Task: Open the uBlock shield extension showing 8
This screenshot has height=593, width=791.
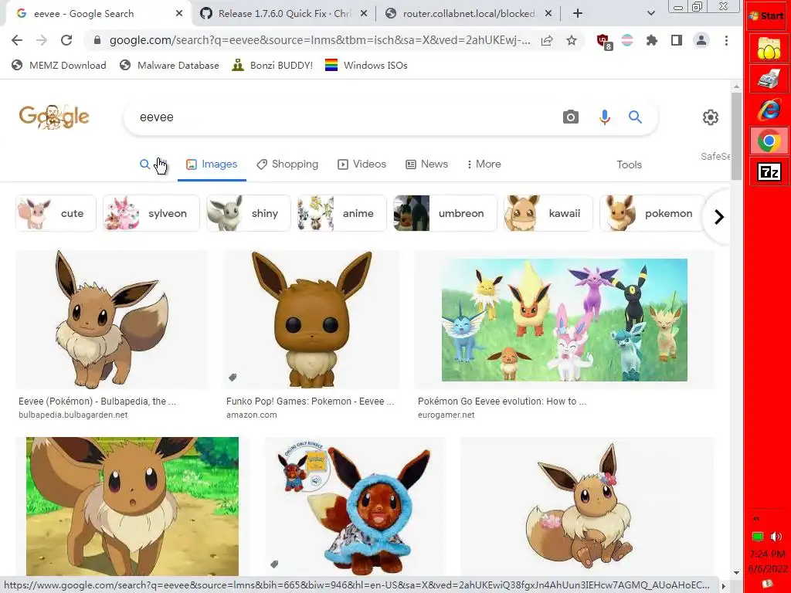Action: coord(603,41)
